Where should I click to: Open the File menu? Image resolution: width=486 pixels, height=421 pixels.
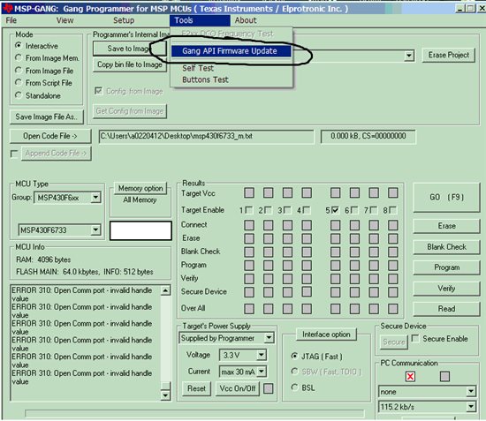[x=11, y=20]
